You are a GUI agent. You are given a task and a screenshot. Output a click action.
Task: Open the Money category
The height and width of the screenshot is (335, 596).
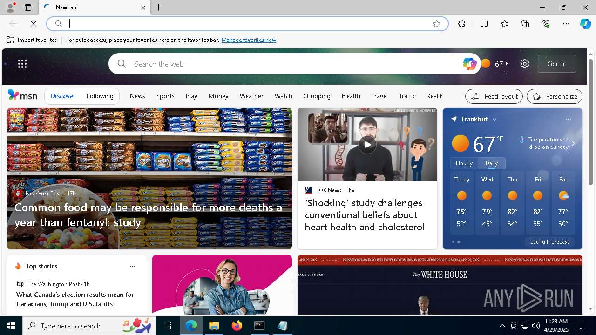click(218, 96)
